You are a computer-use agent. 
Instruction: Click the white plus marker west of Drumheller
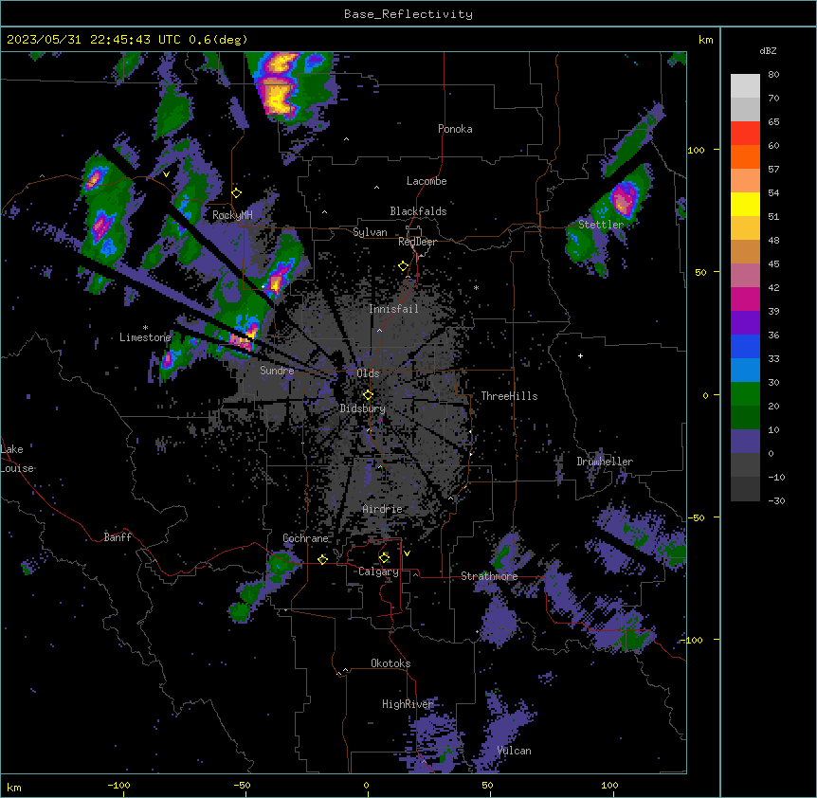(x=580, y=355)
